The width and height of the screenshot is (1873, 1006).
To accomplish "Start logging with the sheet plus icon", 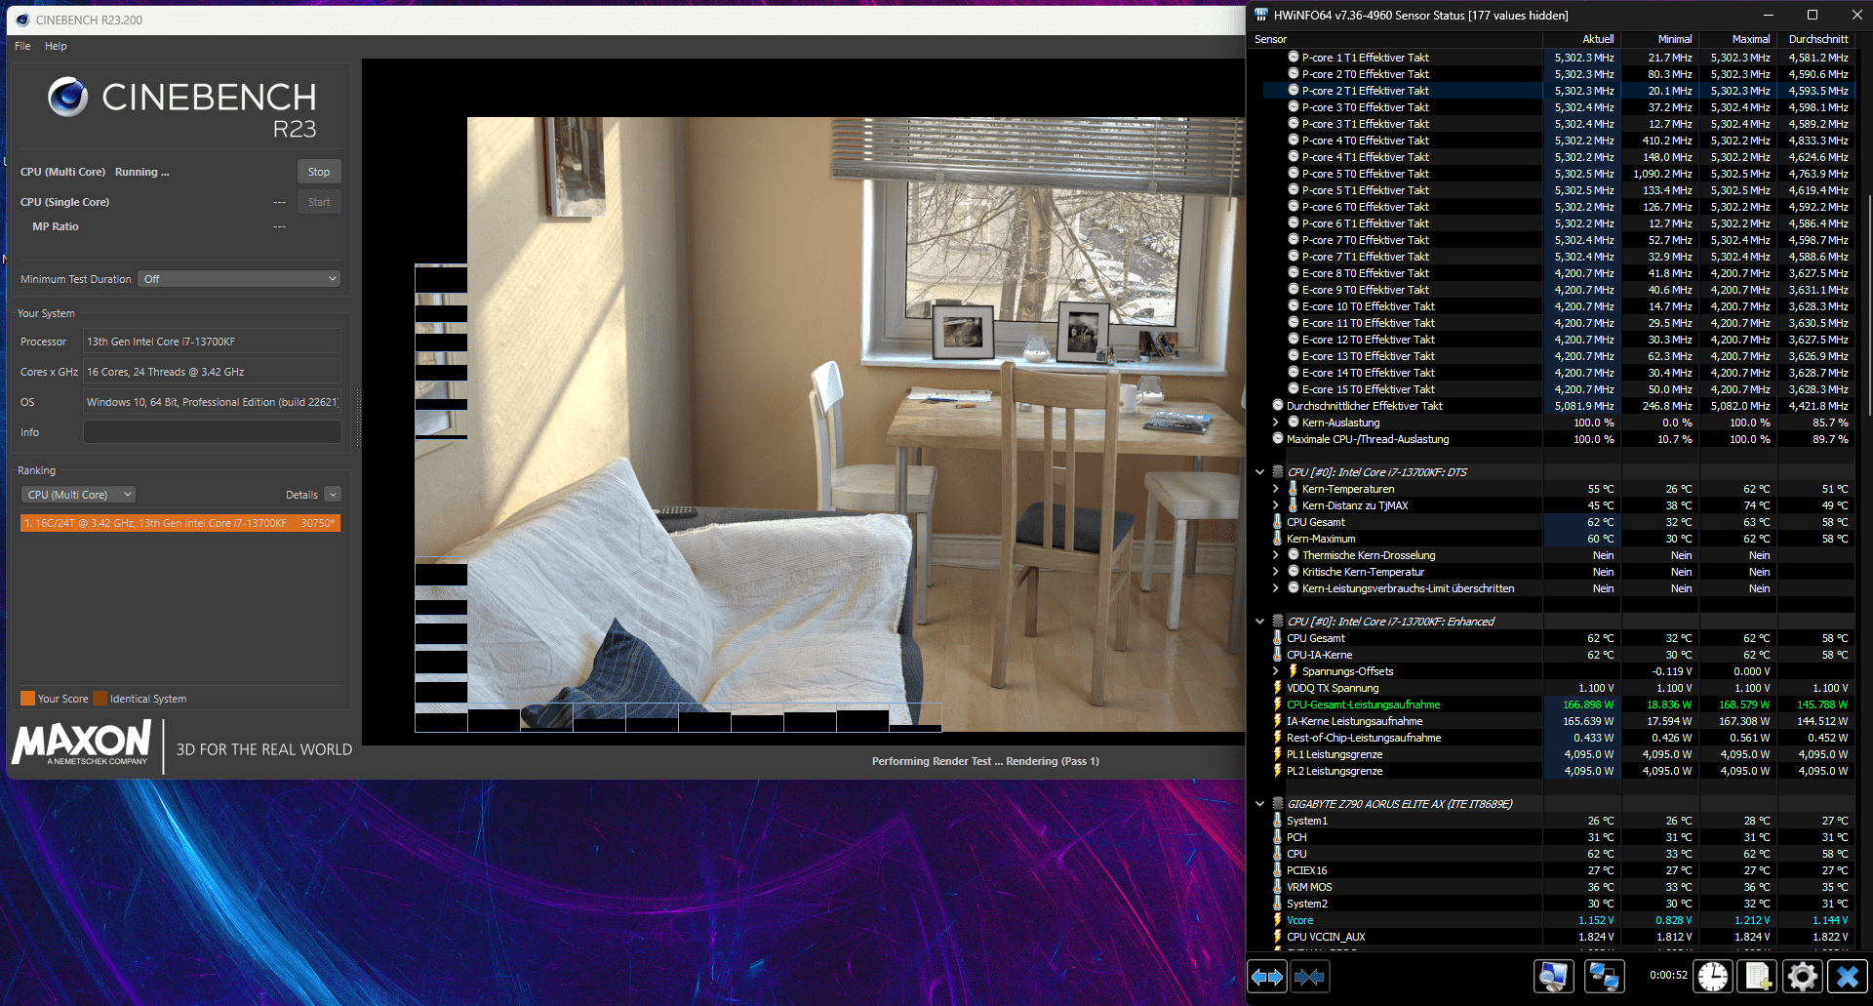I will 1757,976.
